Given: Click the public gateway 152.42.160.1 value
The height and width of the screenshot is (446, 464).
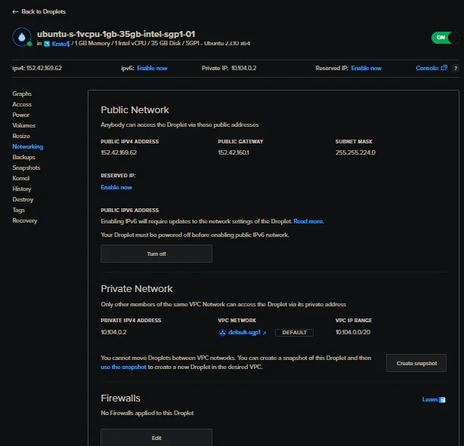Looking at the screenshot, I should (x=234, y=152).
